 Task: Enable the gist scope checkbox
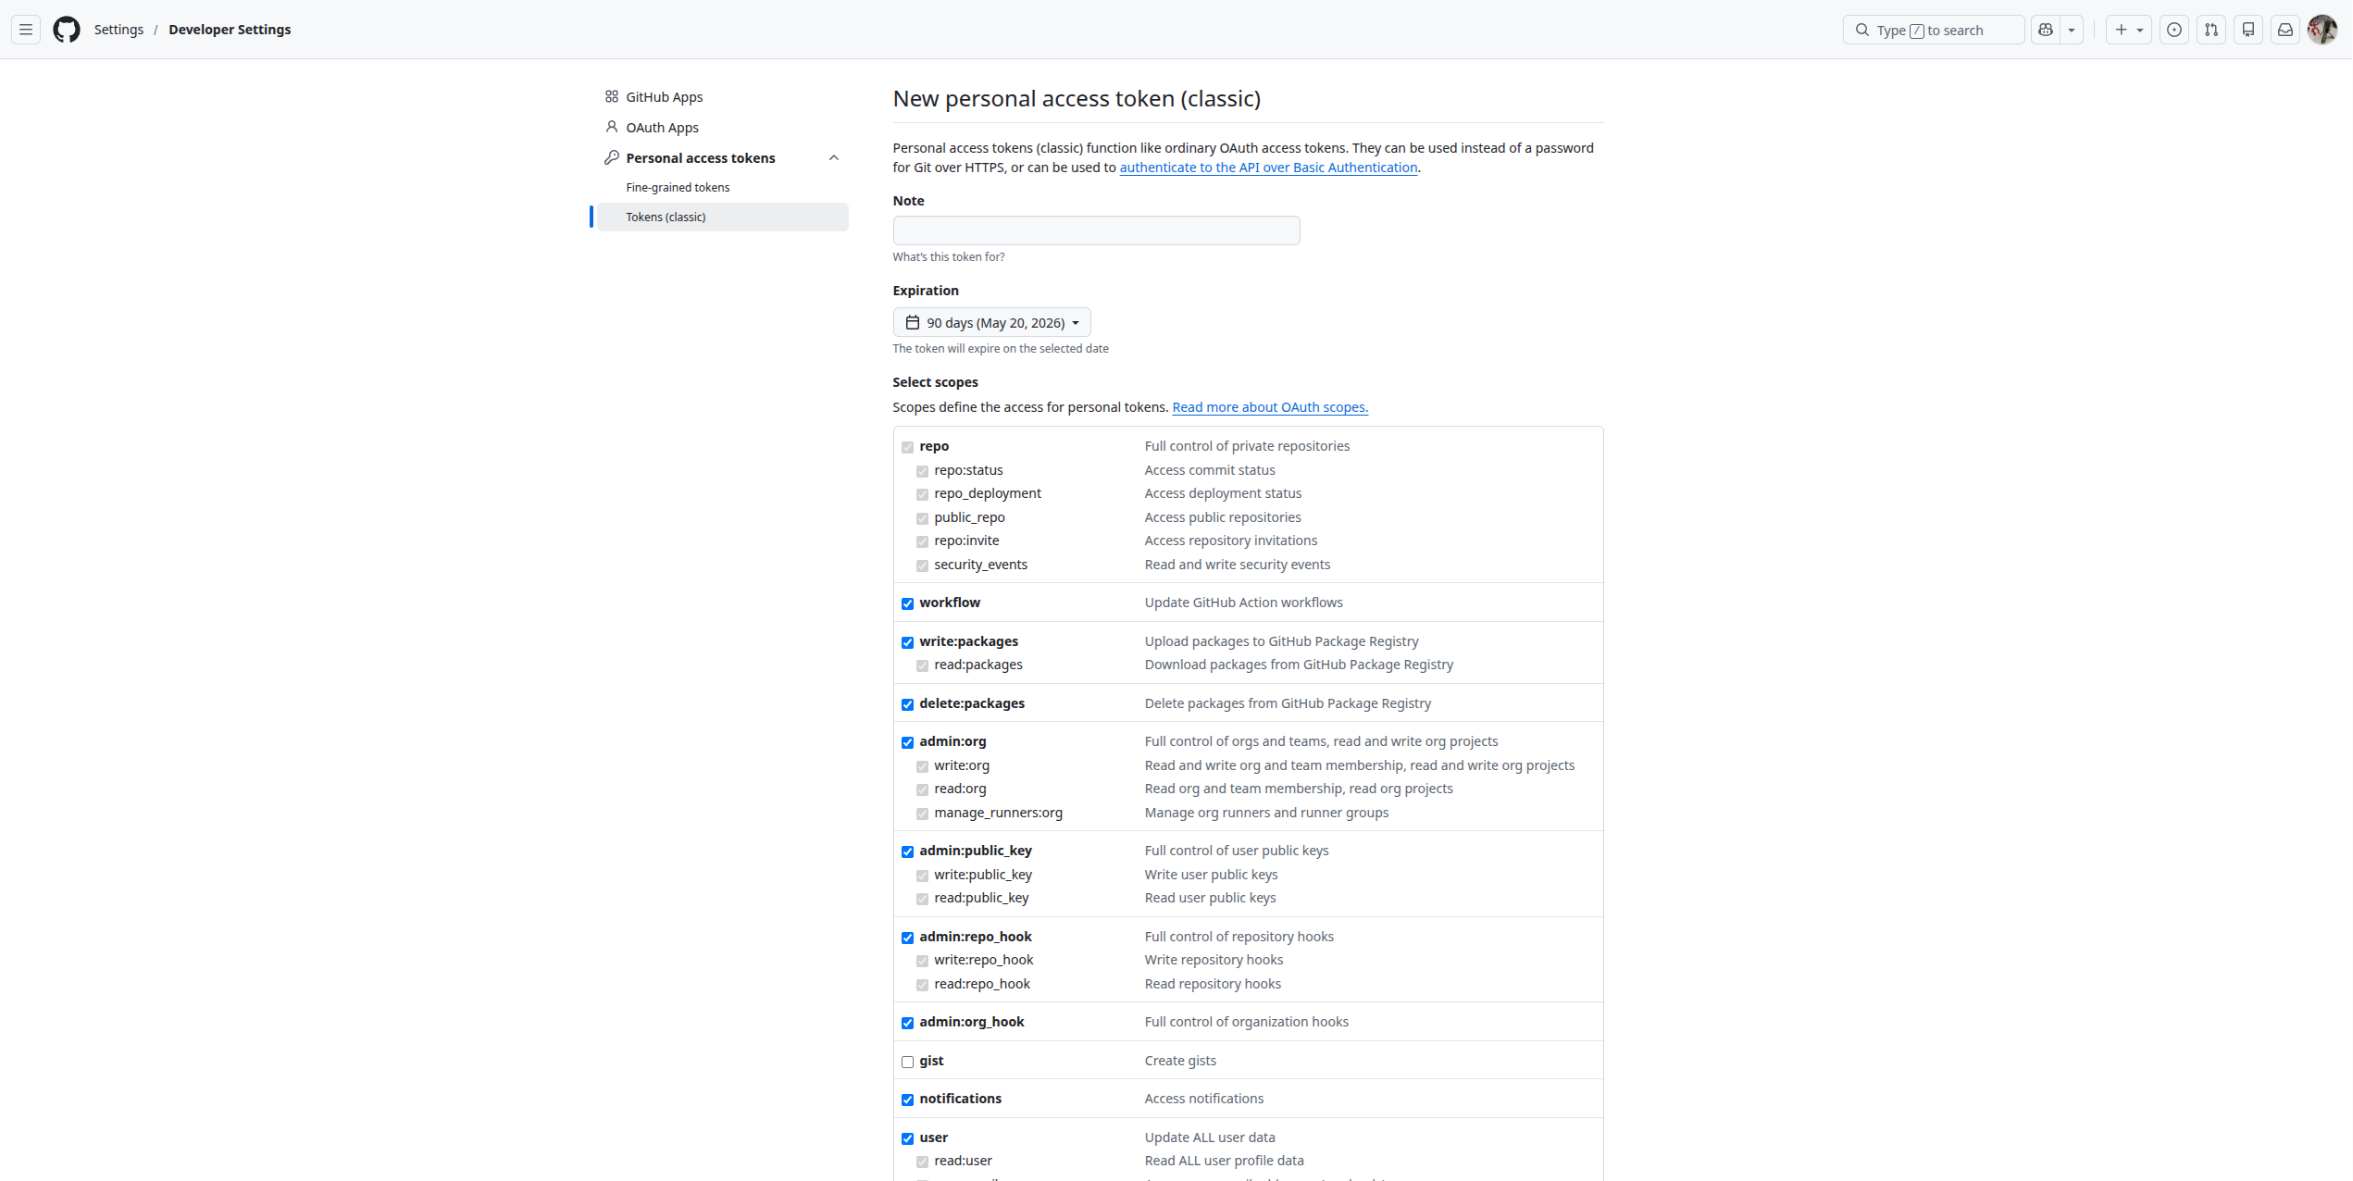(907, 1062)
